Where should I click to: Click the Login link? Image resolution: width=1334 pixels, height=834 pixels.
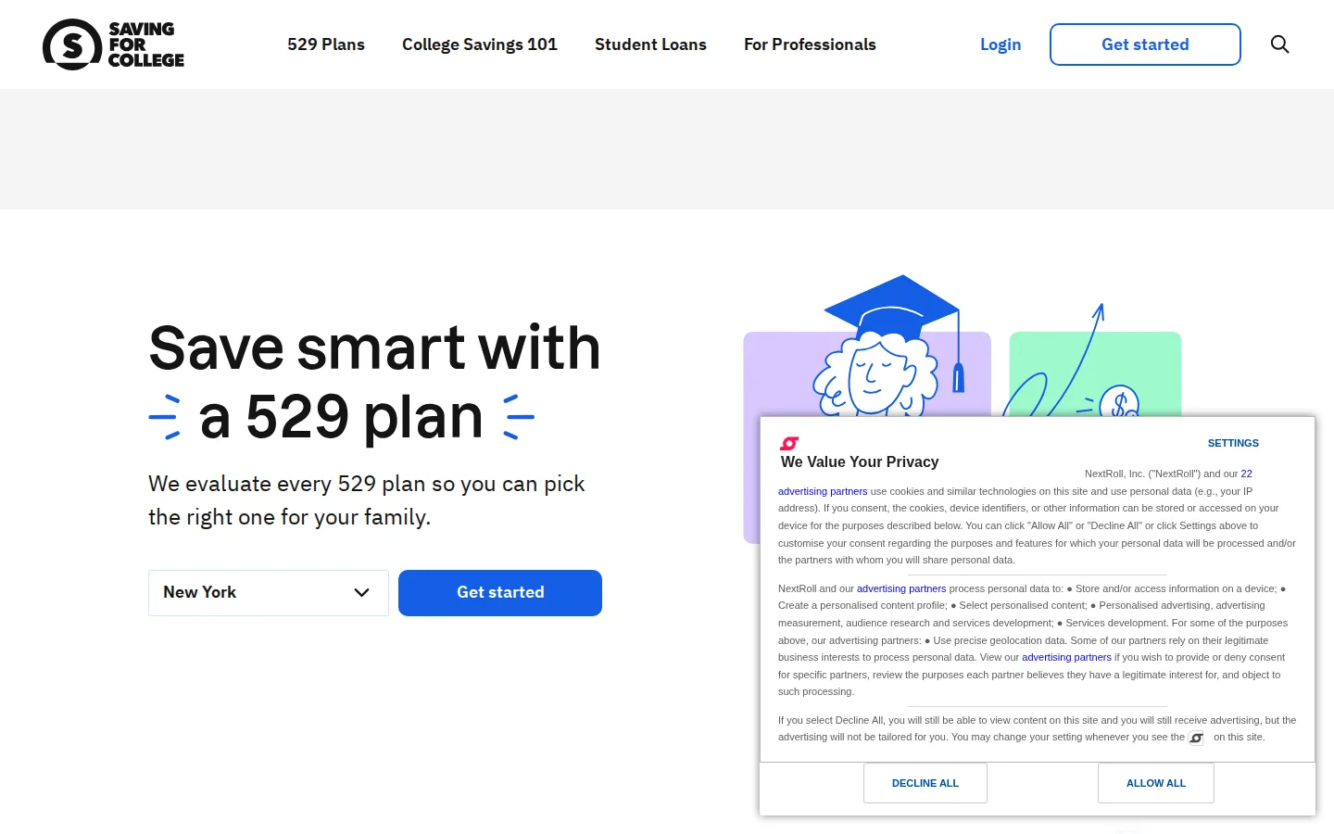(1000, 44)
